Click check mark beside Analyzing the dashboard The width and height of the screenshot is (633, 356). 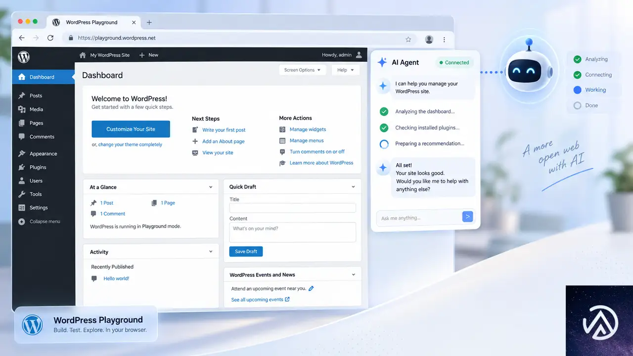pos(384,112)
